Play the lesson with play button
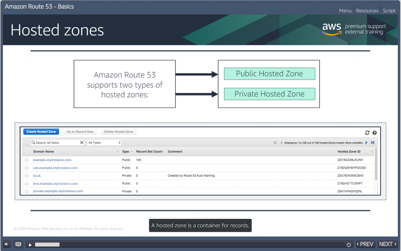 click(x=30, y=245)
